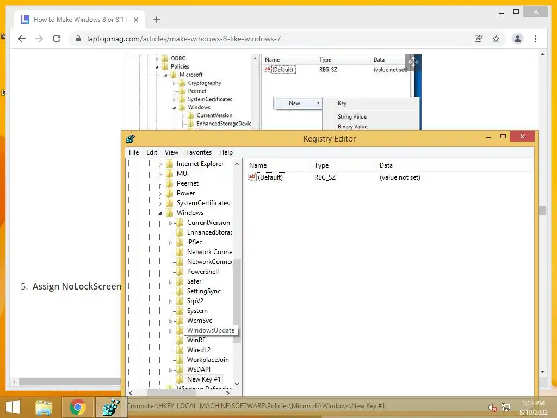Viewport: 557px width, 418px height.
Task: Open the Chrome three-dot menu
Action: (535, 39)
